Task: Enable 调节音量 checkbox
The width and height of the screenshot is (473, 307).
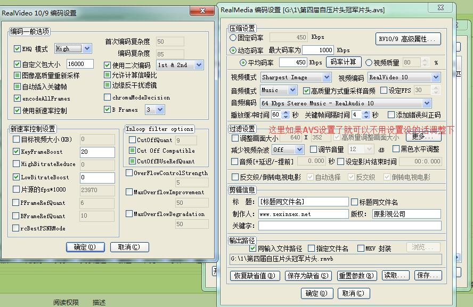Action: 313,150
